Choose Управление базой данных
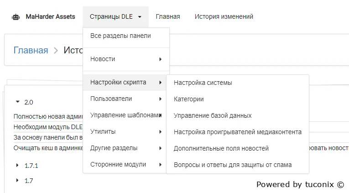 (x=213, y=115)
